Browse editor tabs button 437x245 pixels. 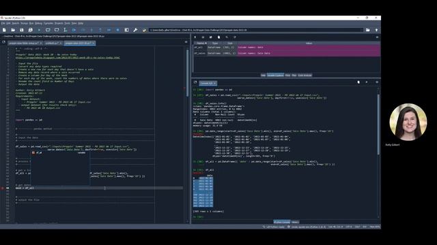click(x=3, y=42)
